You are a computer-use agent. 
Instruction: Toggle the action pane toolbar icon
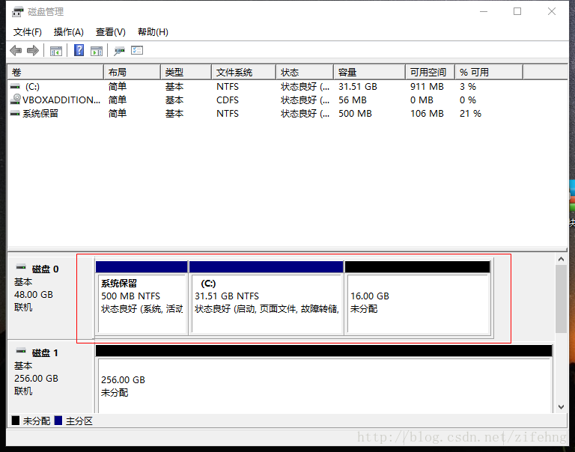[97, 51]
